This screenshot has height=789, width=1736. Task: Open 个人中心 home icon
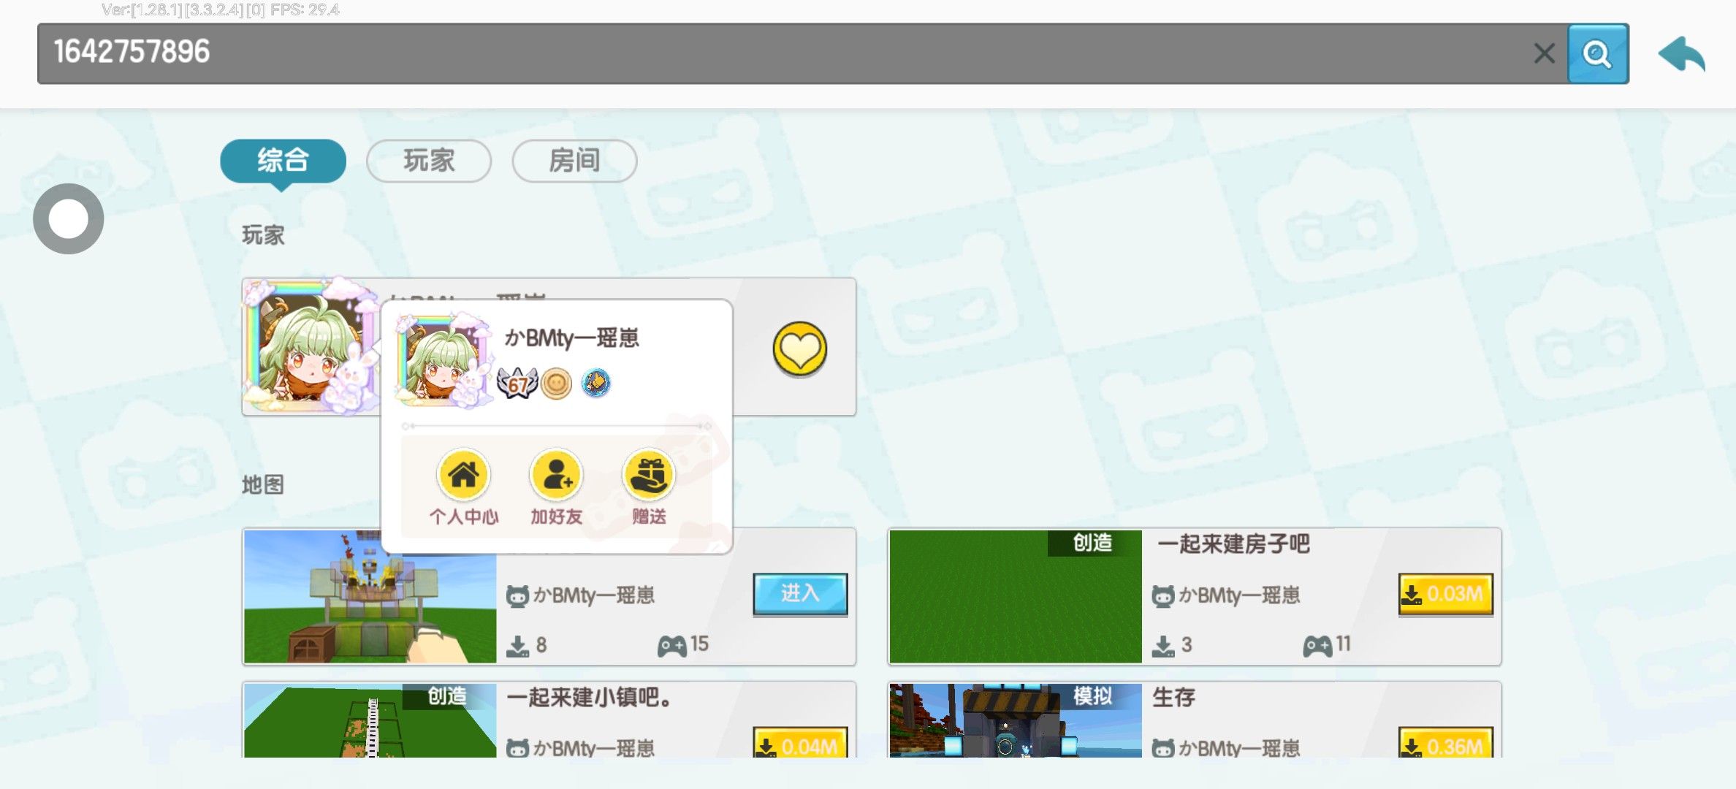(x=463, y=476)
